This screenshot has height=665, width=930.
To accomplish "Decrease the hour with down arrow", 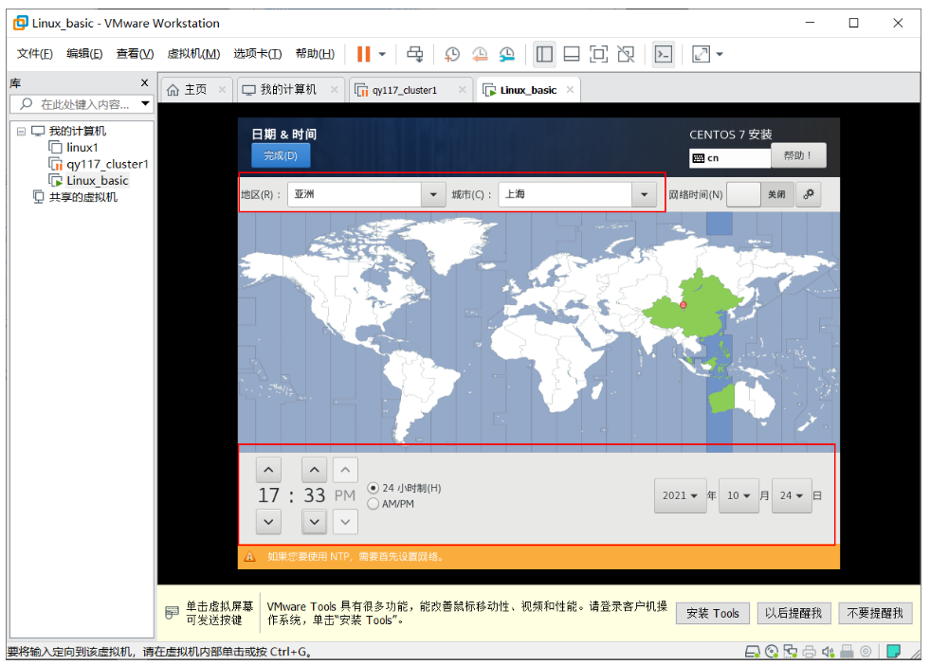I will pos(268,522).
